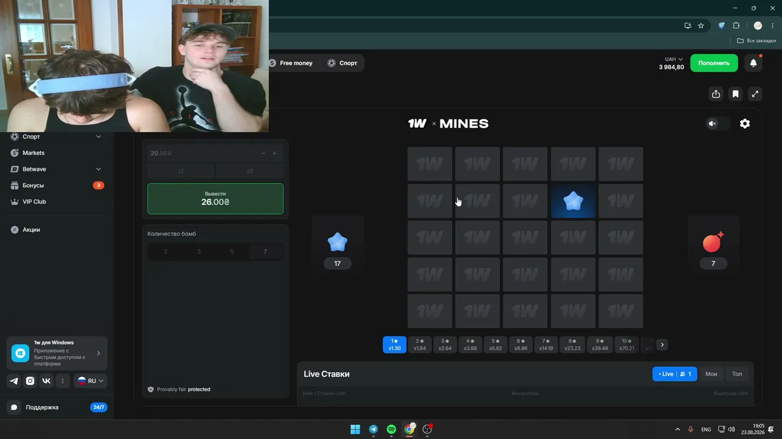Click the shield extension icon in Chrome toolbar
Viewport: 782px width, 439px height.
coord(722,26)
